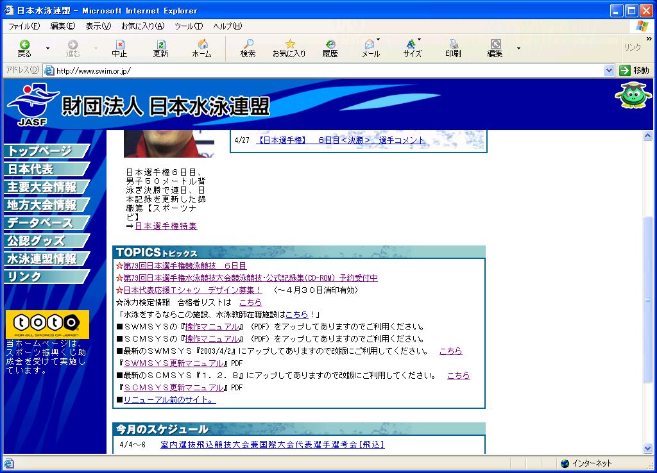Open the Back button history dropdown arrow

(x=47, y=49)
